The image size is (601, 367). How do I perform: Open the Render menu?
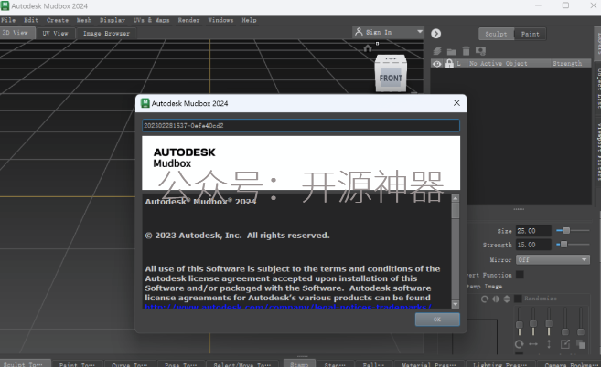coord(188,20)
